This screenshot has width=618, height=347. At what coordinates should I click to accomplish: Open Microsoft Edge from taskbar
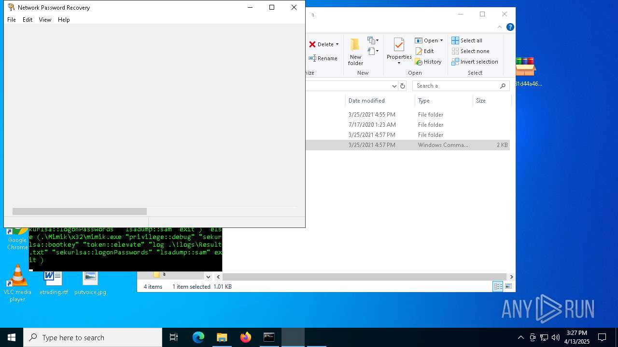[x=198, y=337]
